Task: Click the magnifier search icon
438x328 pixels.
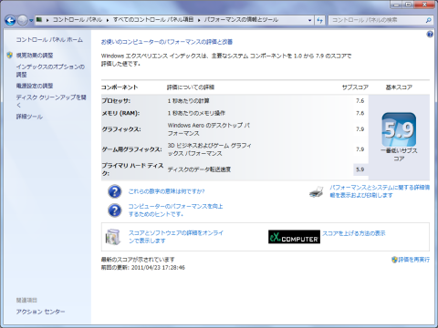Action: coord(428,20)
